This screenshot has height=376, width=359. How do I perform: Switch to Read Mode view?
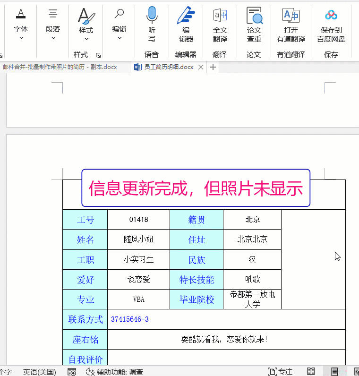pyautogui.click(x=311, y=372)
